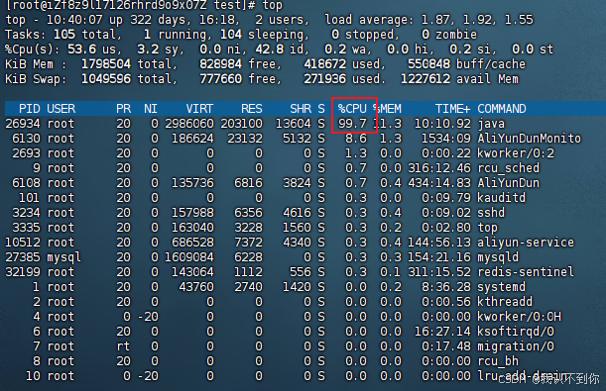Select the 686528 VIRT value
This screenshot has width=606, height=391.
(x=192, y=243)
